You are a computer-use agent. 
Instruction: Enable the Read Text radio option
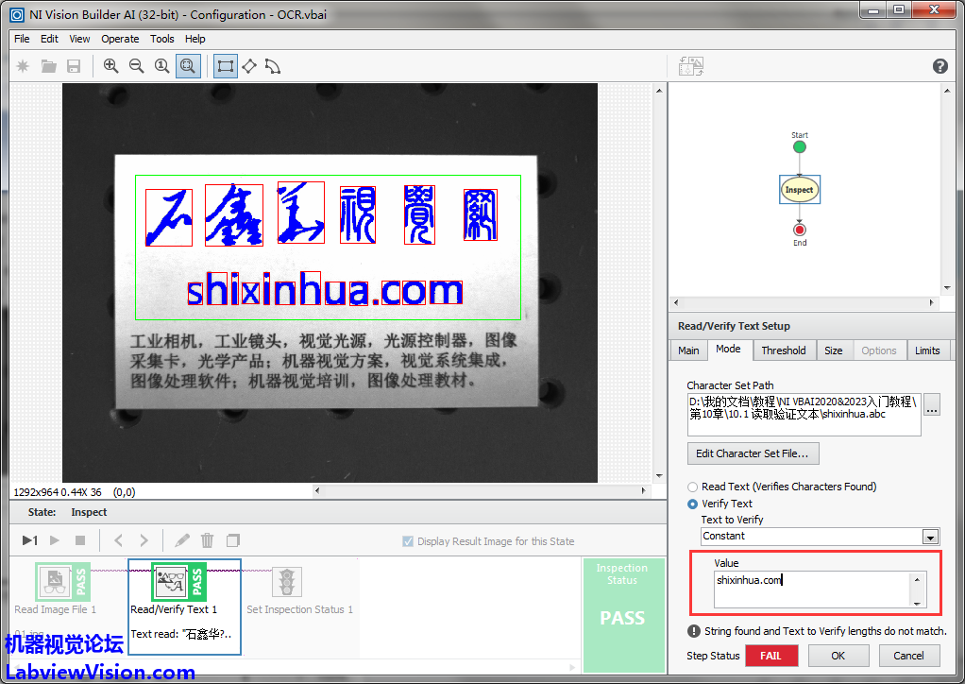693,487
